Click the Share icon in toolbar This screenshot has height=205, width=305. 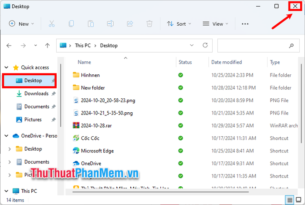[x=130, y=24]
